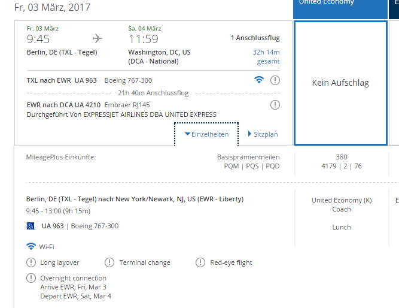This screenshot has height=308, width=399.
Task: Select the Kein Aufschlag fare option
Action: pyautogui.click(x=340, y=83)
